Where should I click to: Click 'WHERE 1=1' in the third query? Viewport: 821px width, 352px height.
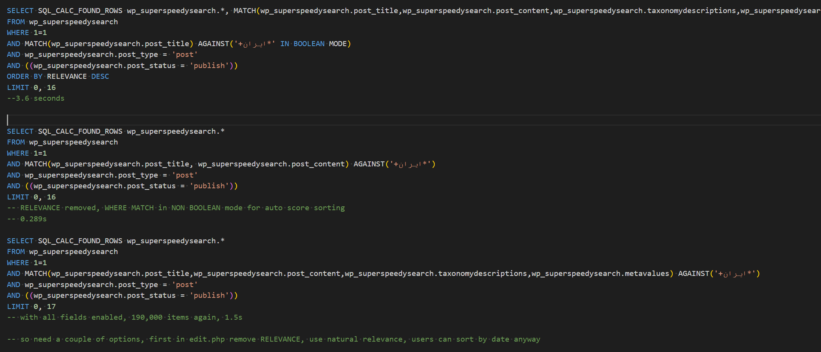[x=27, y=263]
